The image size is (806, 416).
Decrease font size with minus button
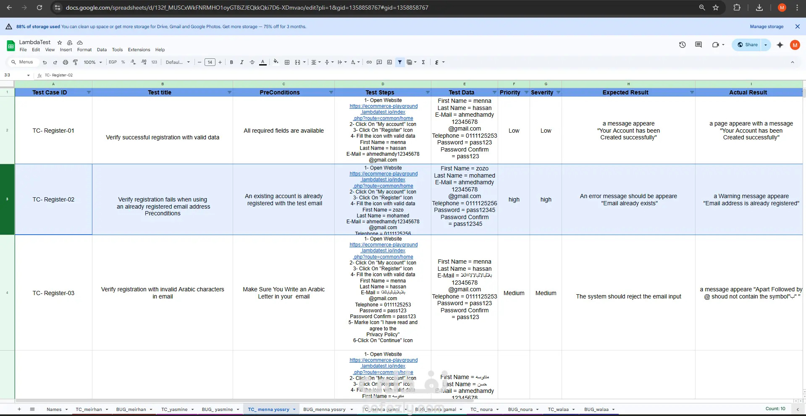point(200,62)
